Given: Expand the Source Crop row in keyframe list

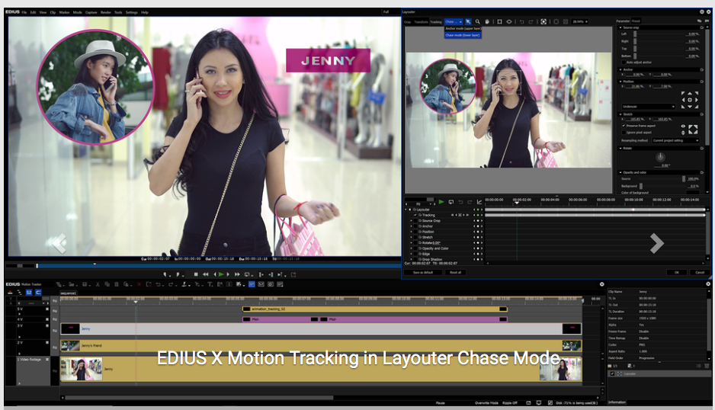Looking at the screenshot, I should (411, 221).
